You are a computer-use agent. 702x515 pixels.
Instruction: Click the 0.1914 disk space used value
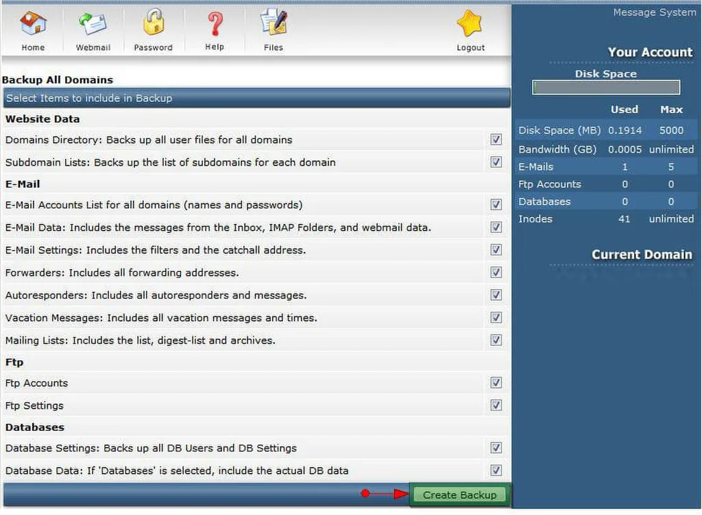point(625,131)
